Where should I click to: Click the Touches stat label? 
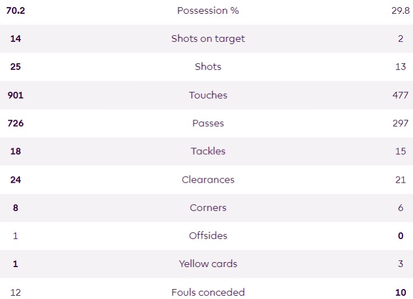click(208, 95)
